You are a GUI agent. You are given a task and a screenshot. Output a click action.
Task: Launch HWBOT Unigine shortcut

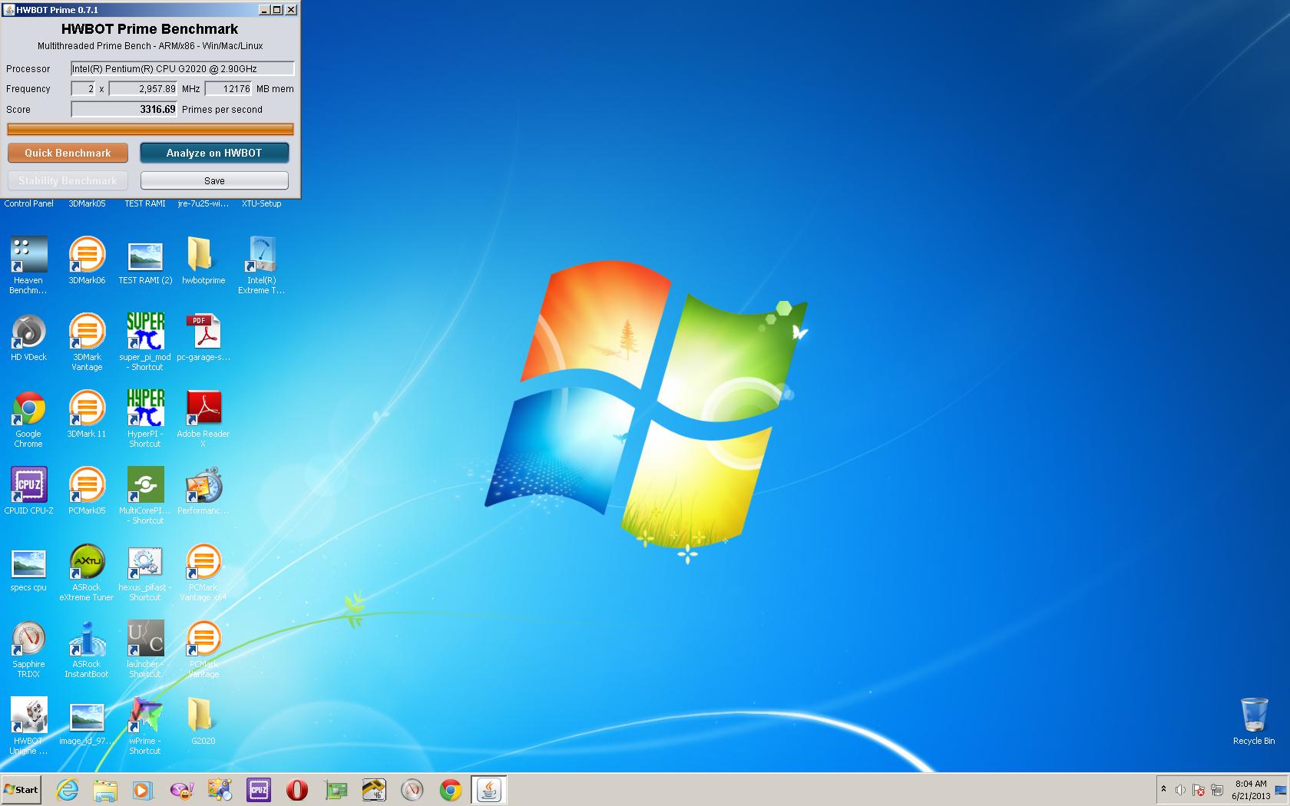coord(28,725)
